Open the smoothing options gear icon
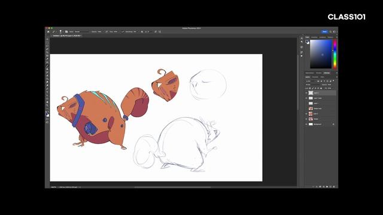Viewport: 383px width, 215px height. coord(142,32)
